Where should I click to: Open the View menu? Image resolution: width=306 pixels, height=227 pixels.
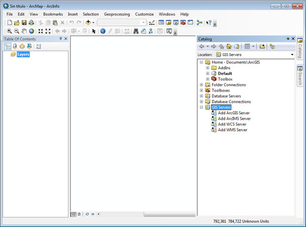coord(34,14)
